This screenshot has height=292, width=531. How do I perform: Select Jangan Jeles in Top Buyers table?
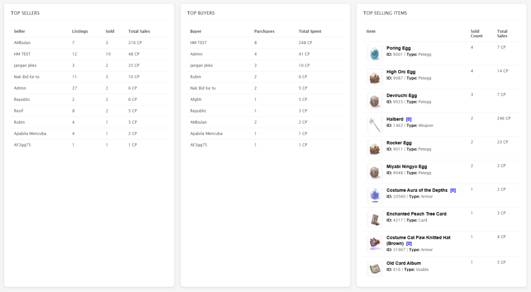pos(201,65)
